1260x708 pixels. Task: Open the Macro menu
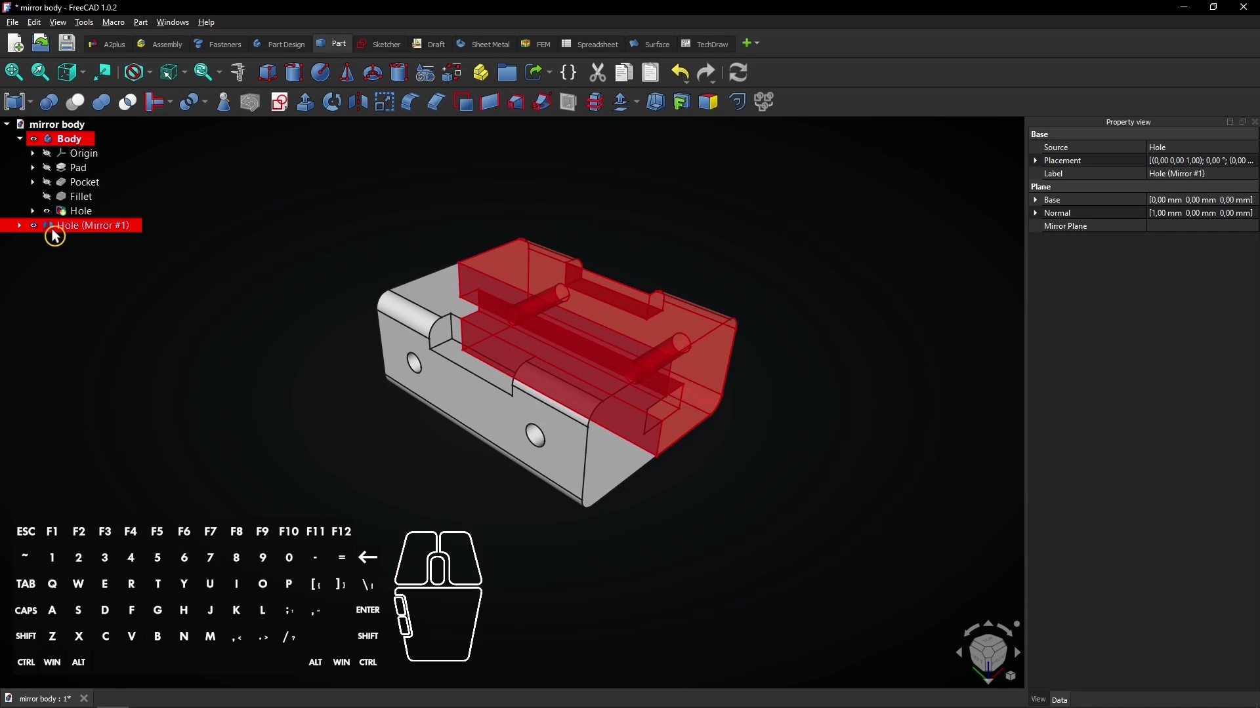click(113, 22)
